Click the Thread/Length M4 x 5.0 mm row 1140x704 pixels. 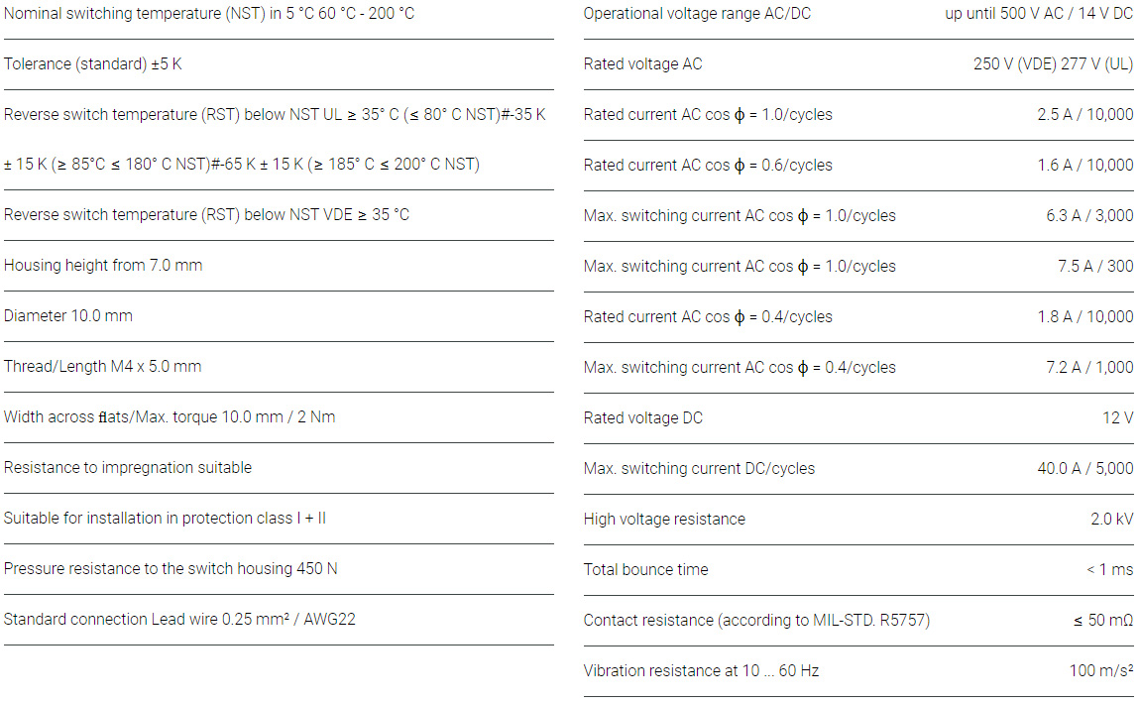pyautogui.click(x=103, y=367)
